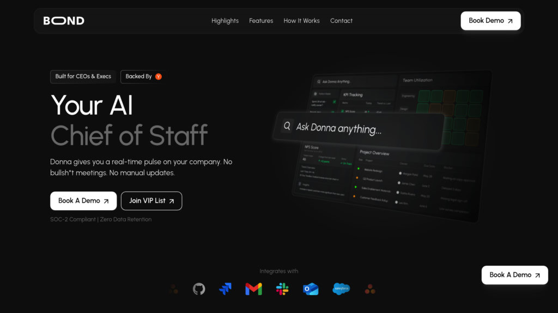Click the Slack integration icon
This screenshot has height=313, width=558.
pyautogui.click(x=282, y=289)
